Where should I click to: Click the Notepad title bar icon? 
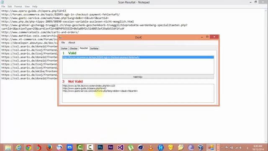2,2
